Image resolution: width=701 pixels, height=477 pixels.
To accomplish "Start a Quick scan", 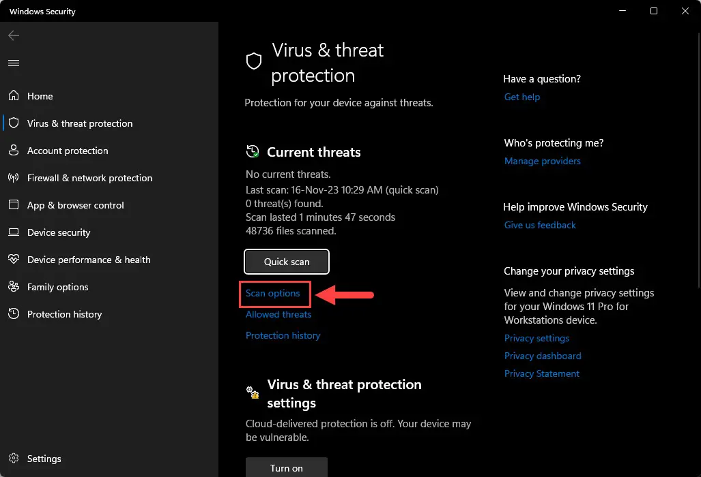I will tap(287, 262).
